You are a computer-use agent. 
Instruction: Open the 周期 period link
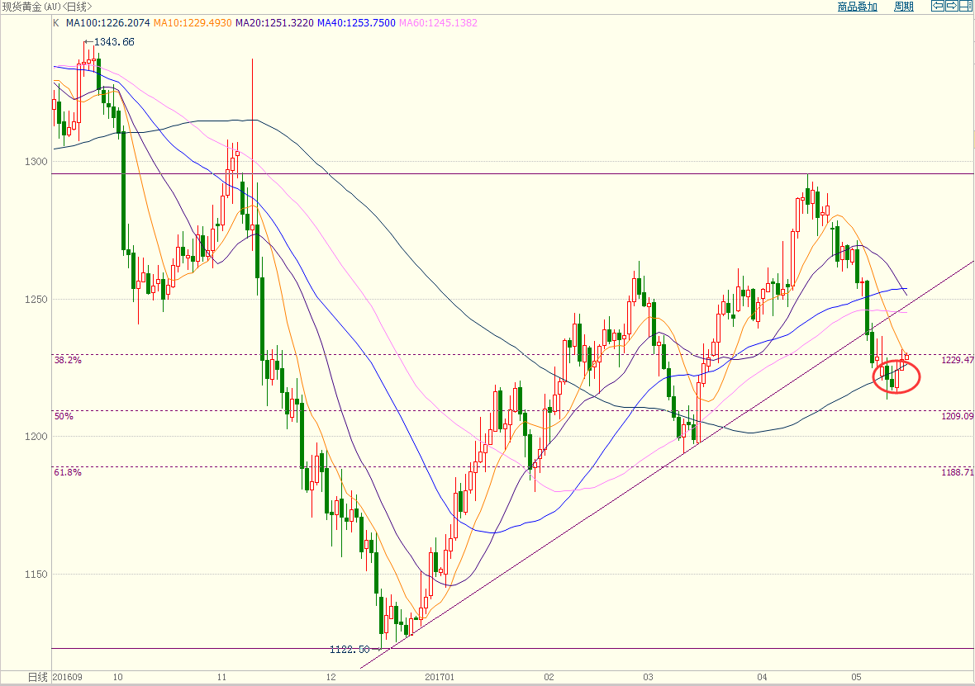(903, 7)
